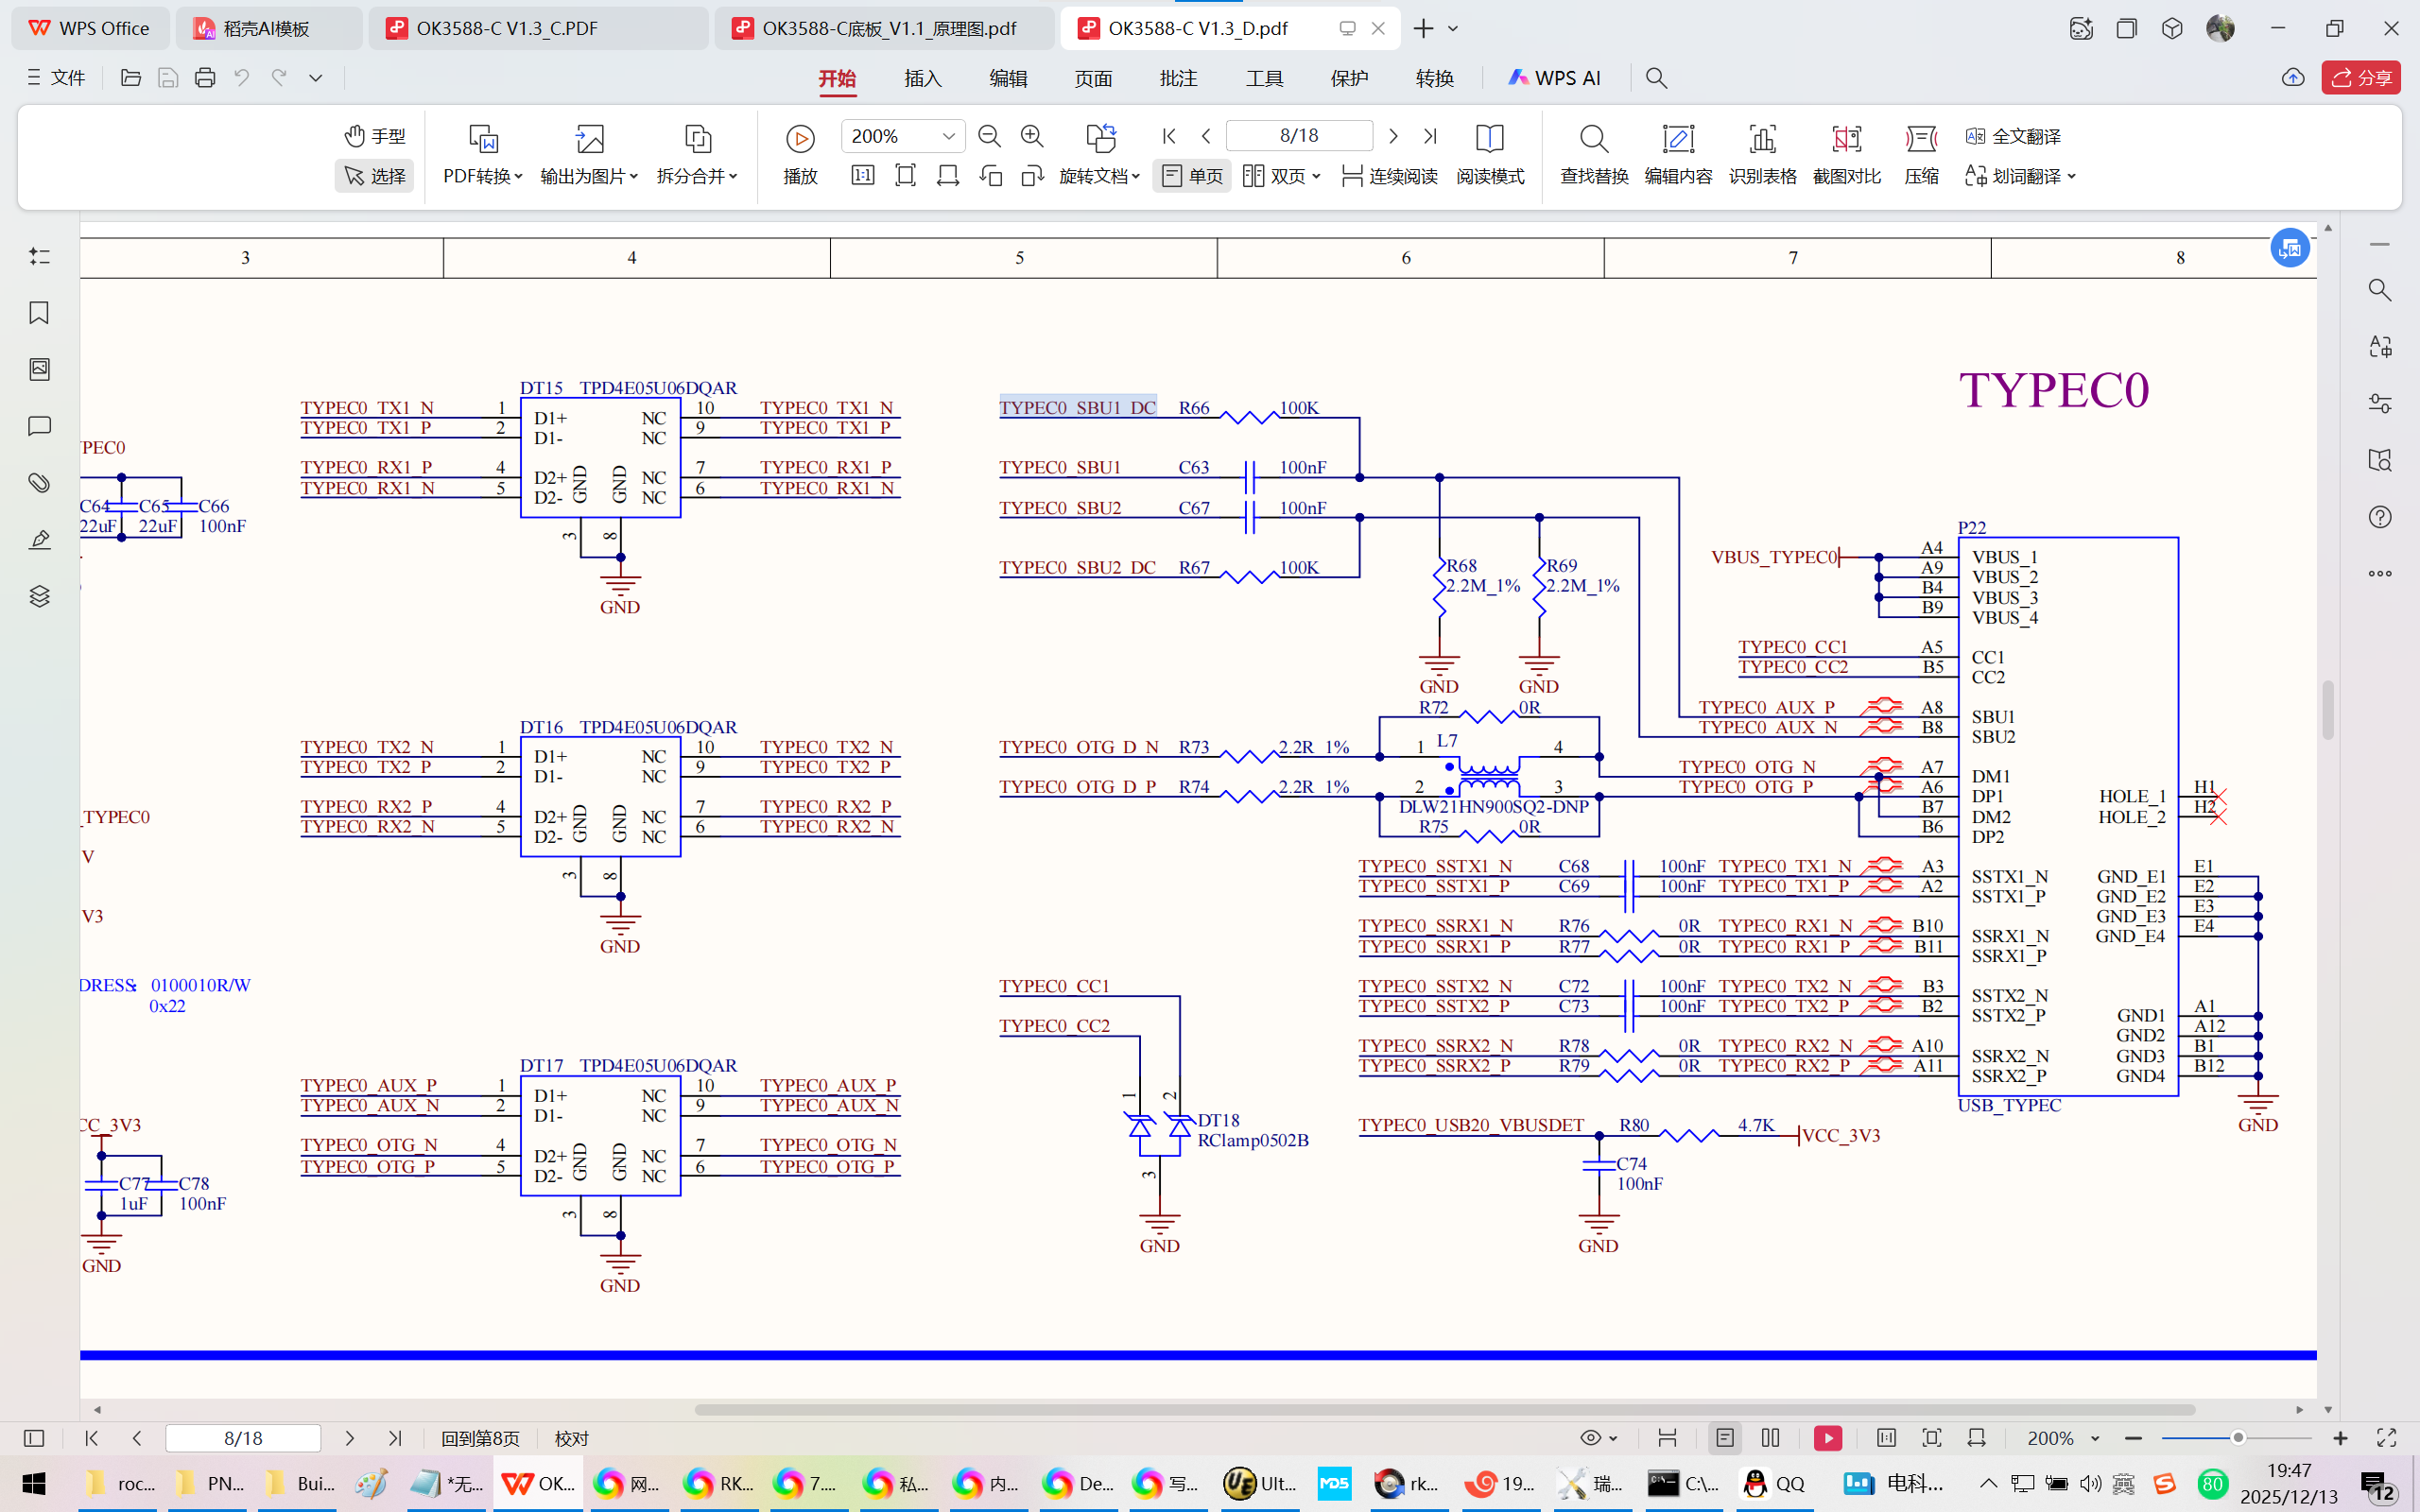The width and height of the screenshot is (2420, 1512).
Task: Switch to OK3588-C V1.3_C.PDF tab
Action: point(507,28)
